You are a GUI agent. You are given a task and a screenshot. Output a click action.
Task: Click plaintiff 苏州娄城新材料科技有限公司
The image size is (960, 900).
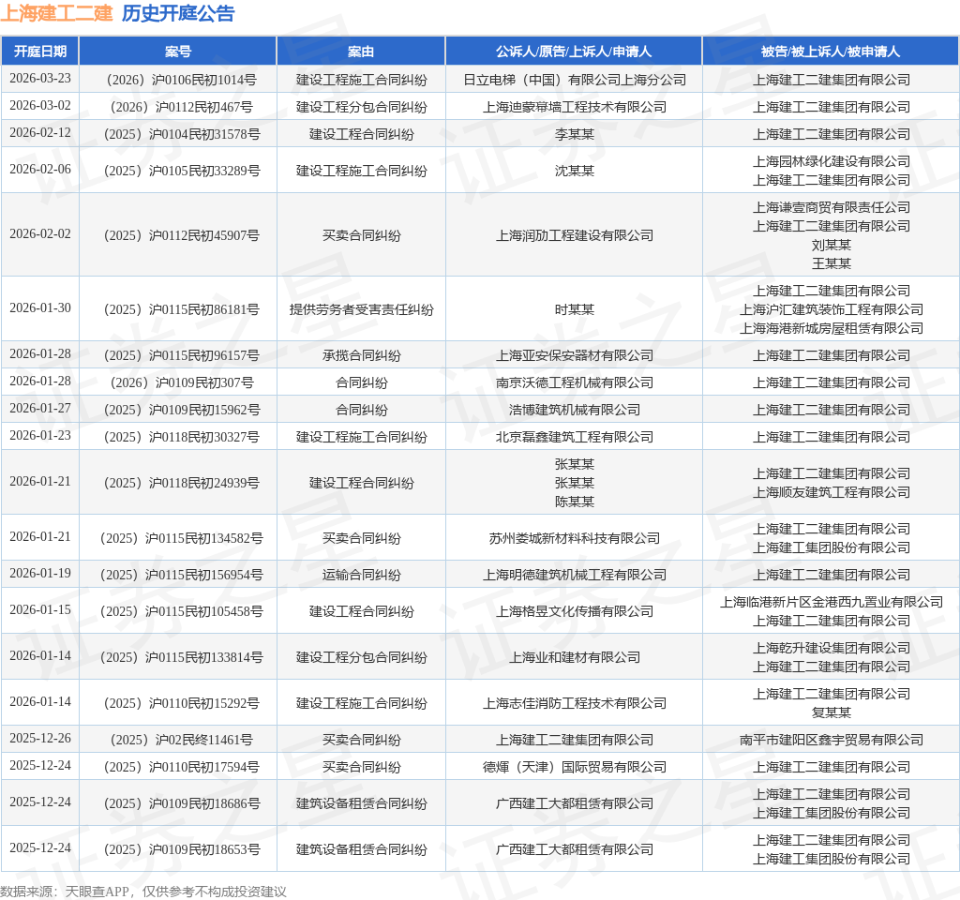coord(575,538)
